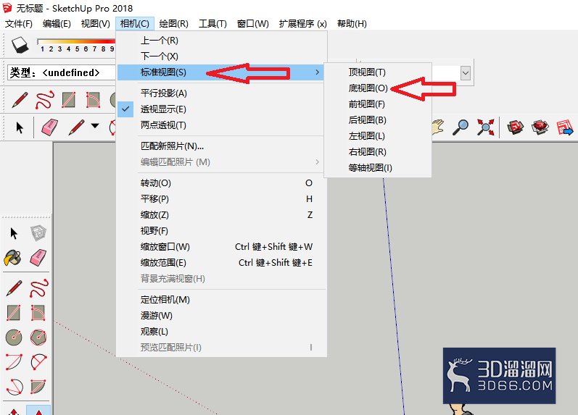The width and height of the screenshot is (578, 415).
Task: Click 上一个(R) previous camera view
Action: tap(222, 41)
